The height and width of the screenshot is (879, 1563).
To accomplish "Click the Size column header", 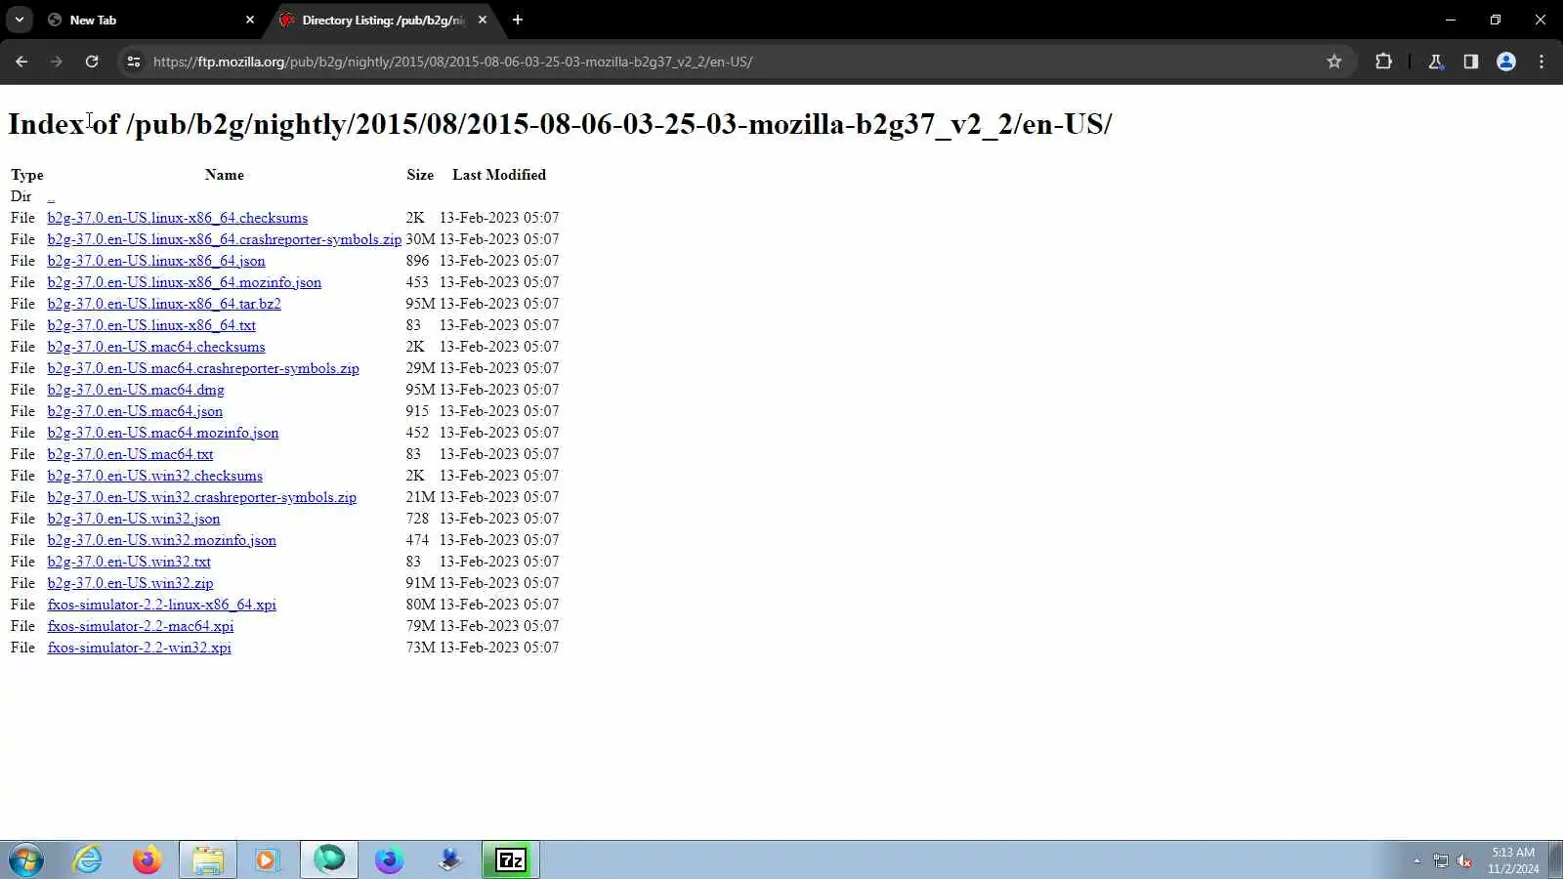I will [x=420, y=175].
